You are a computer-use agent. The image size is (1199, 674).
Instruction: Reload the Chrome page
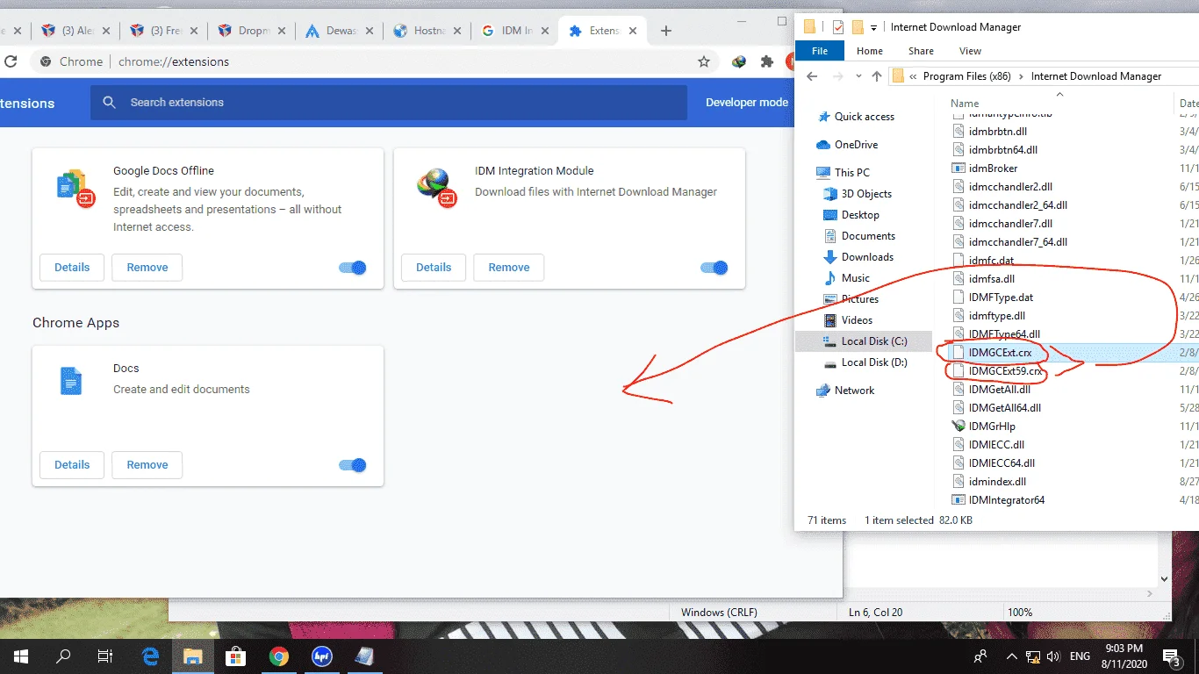[11, 61]
